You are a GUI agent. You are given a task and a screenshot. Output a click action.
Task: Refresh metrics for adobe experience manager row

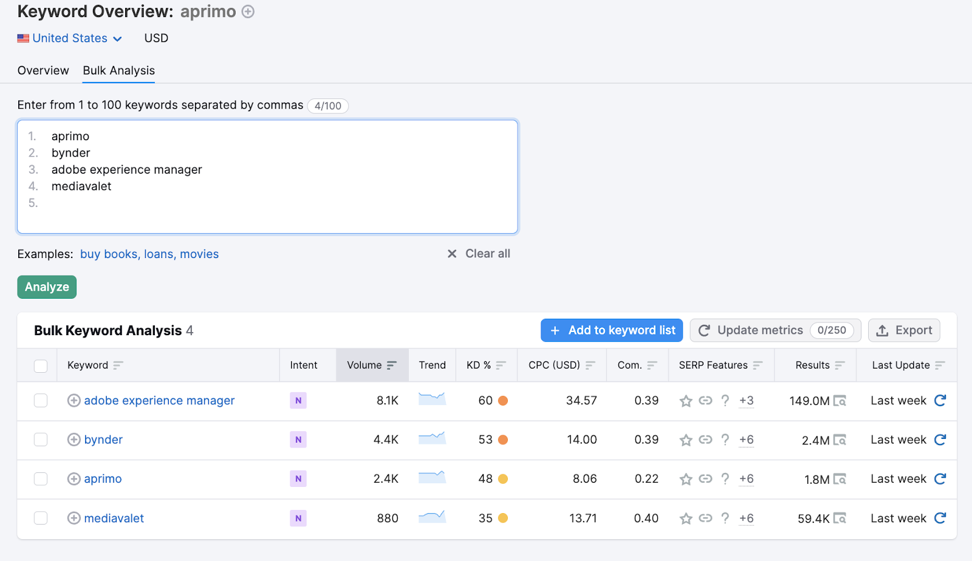coord(940,400)
